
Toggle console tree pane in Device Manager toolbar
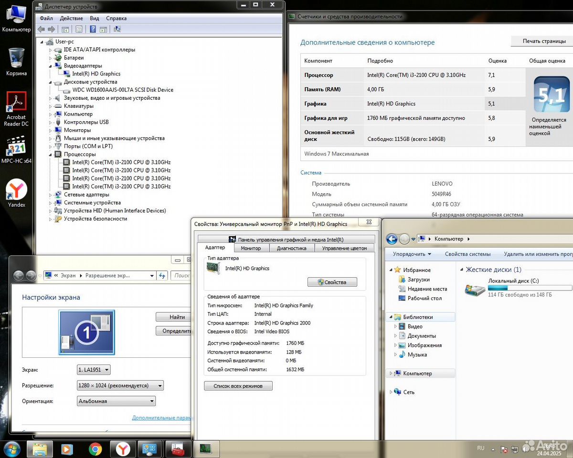pos(65,29)
